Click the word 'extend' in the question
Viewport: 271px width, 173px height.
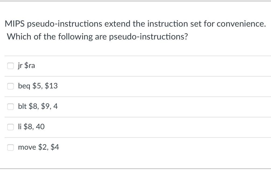(x=117, y=24)
